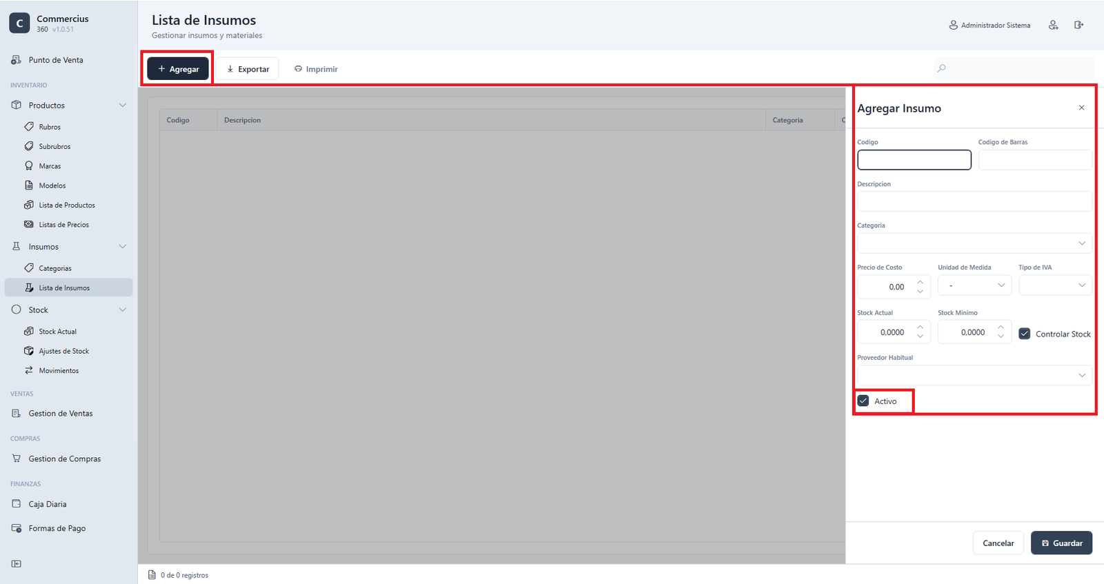Viewport: 1104px width, 584px height.
Task: Open the Proveedor Habitual dropdown
Action: [x=974, y=375]
